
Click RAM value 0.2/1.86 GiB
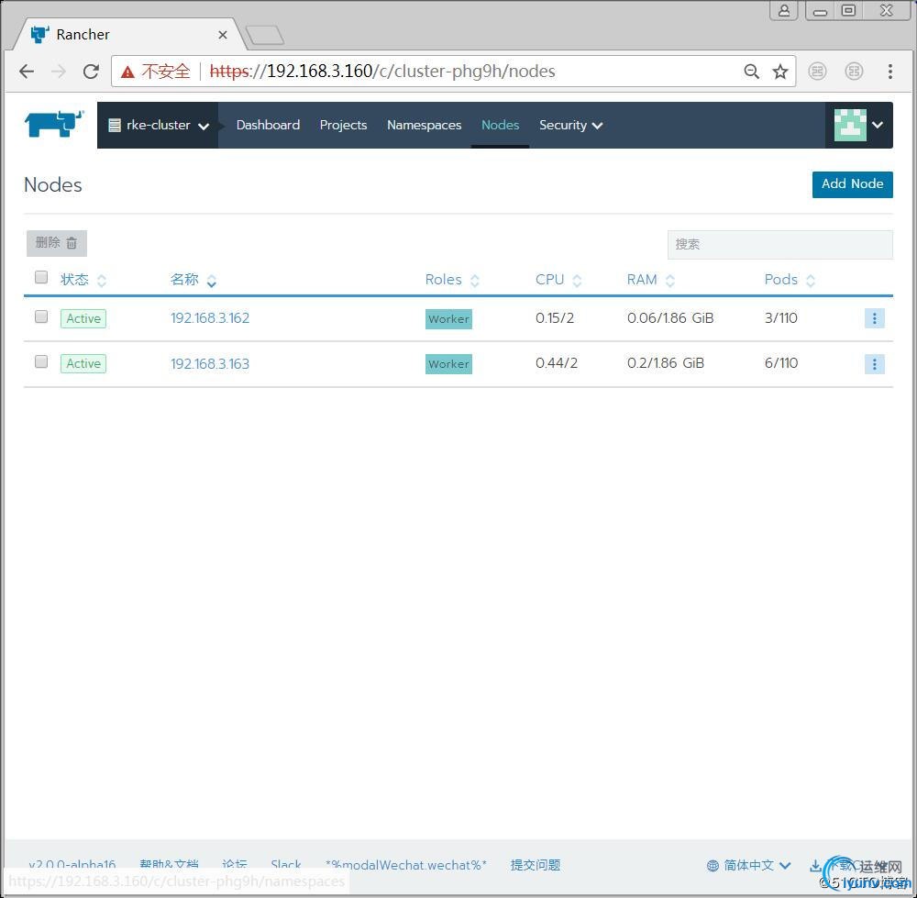click(666, 362)
